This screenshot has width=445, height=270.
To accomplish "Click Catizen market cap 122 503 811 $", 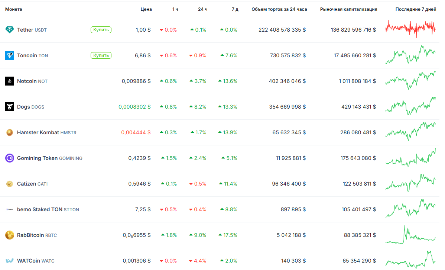I will click(359, 184).
